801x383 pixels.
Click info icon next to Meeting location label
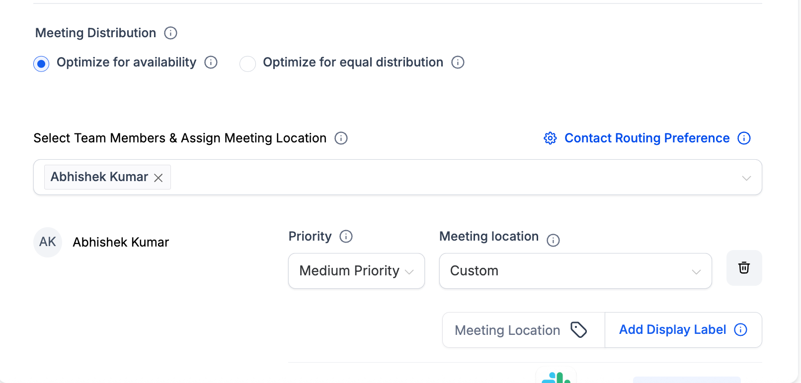click(x=553, y=241)
